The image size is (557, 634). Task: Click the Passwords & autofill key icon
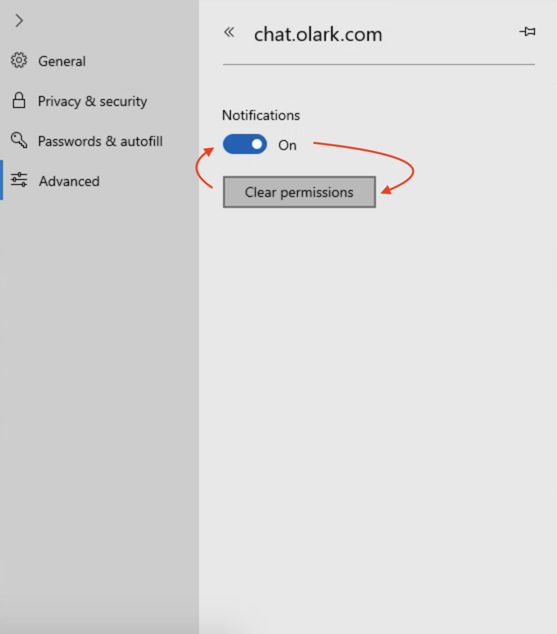[18, 141]
